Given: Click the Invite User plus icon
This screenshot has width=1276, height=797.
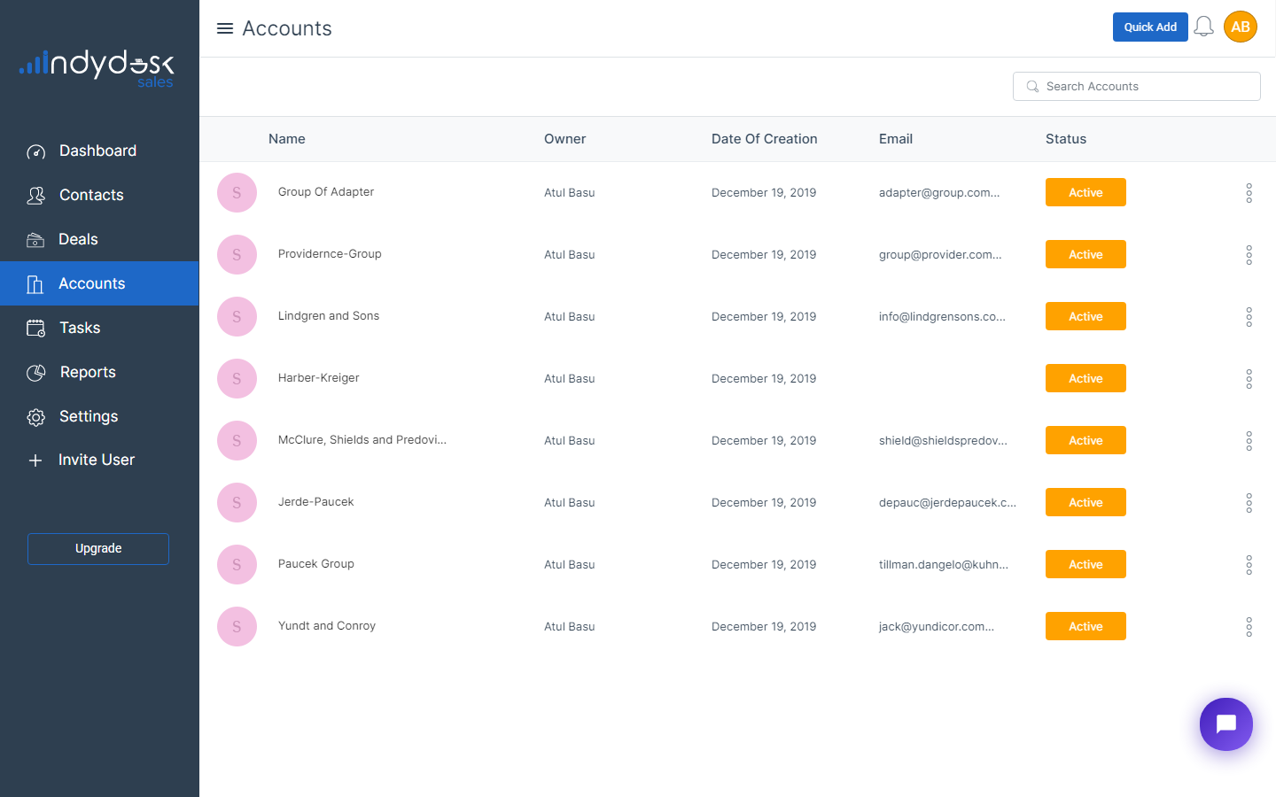Looking at the screenshot, I should (35, 460).
